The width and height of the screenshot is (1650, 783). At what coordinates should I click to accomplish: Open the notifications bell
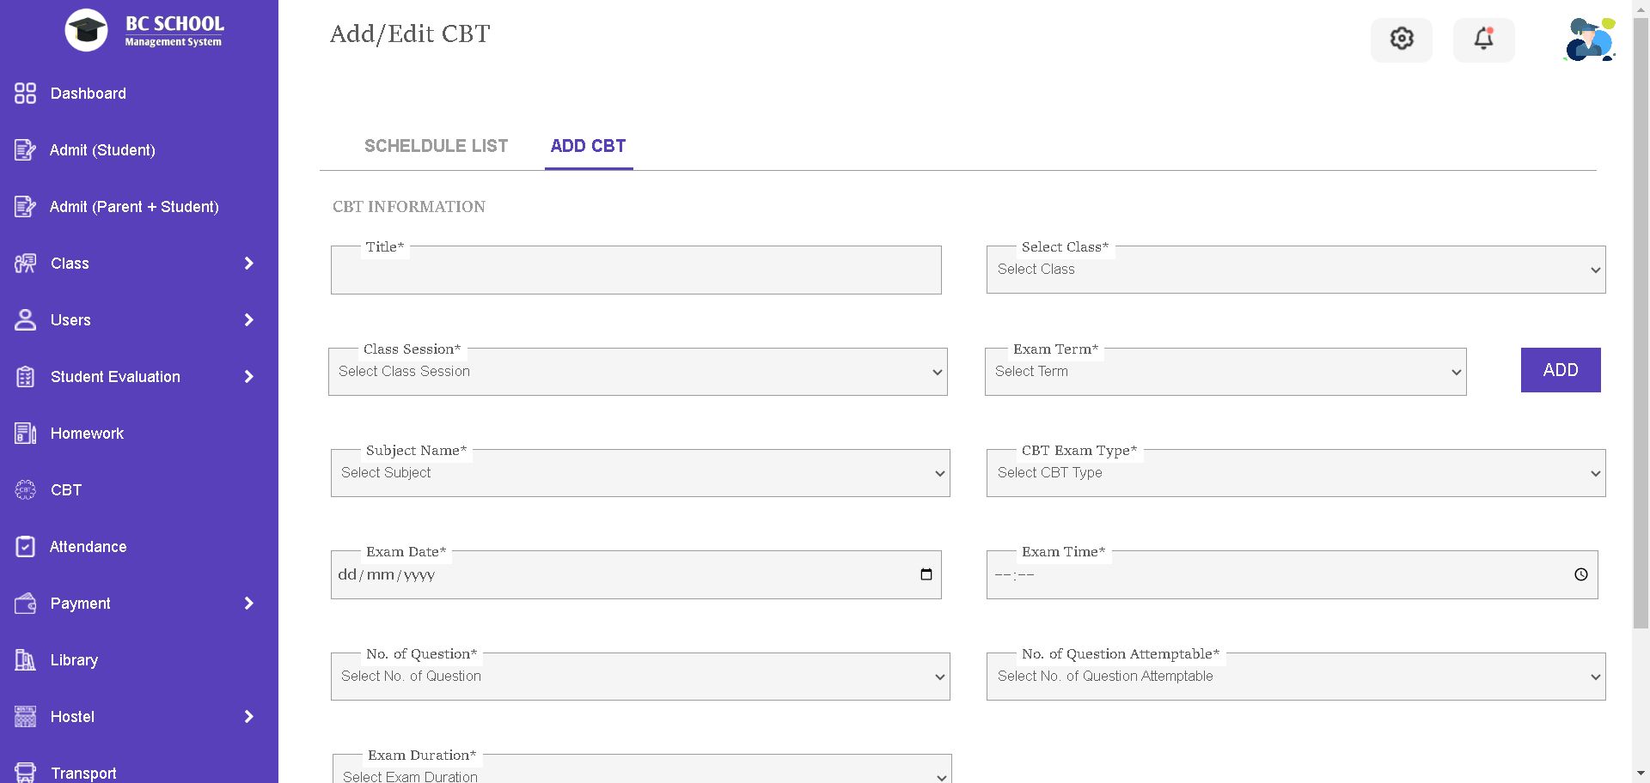coord(1483,39)
